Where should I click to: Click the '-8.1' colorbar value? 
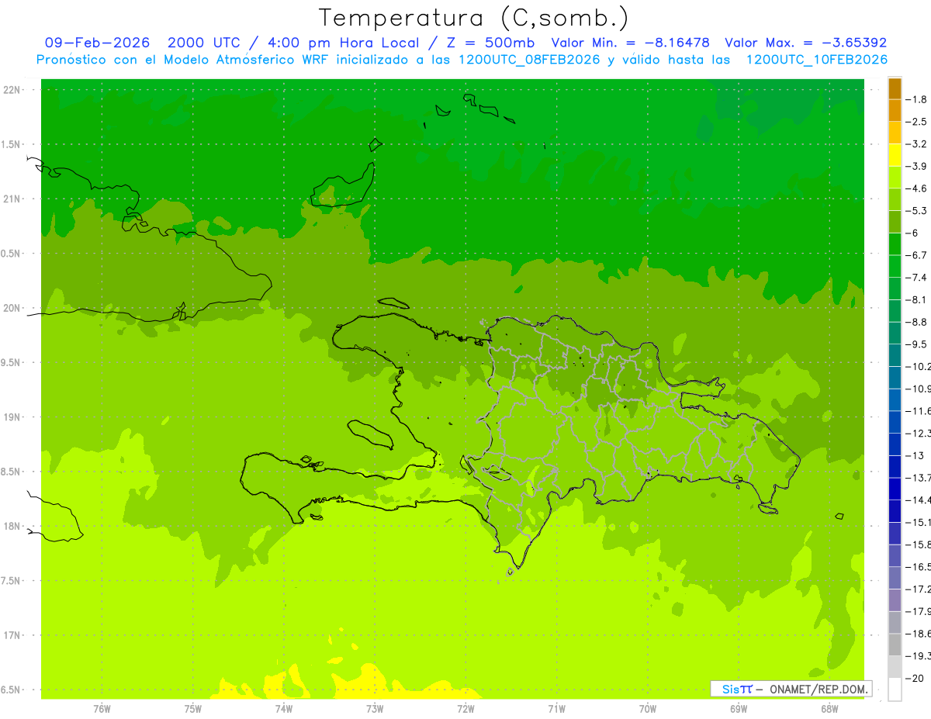point(917,299)
